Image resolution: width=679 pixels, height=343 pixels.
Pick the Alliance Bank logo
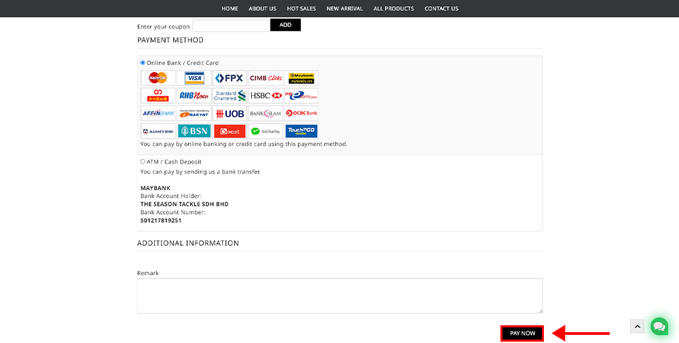coord(158,131)
